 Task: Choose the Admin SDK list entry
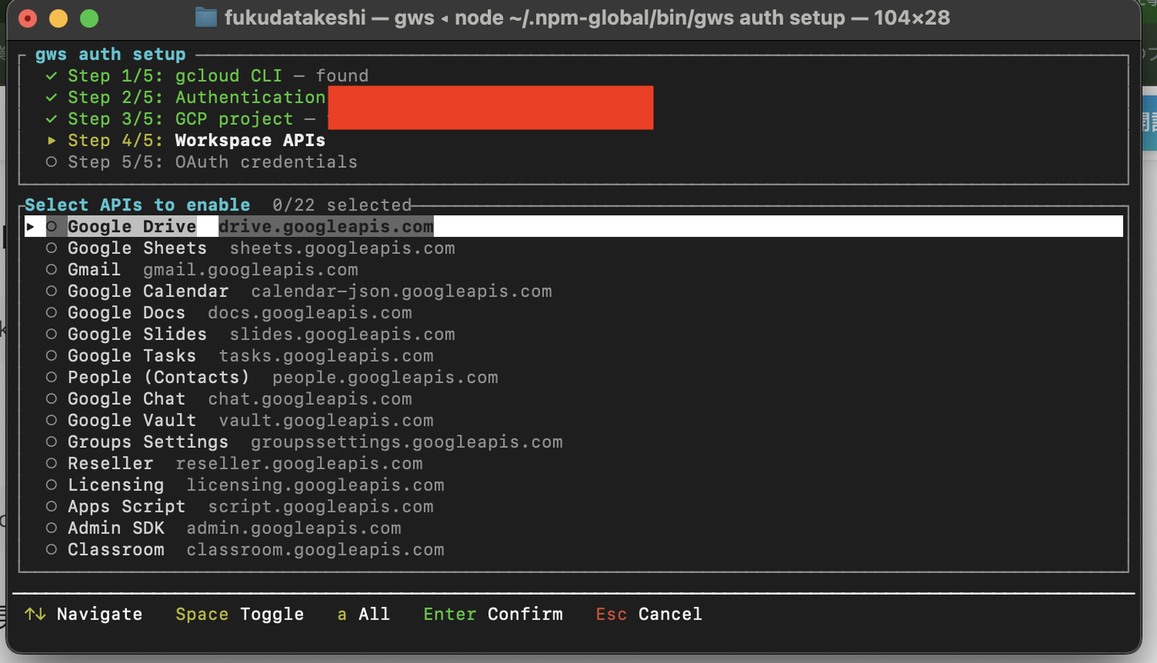click(116, 529)
